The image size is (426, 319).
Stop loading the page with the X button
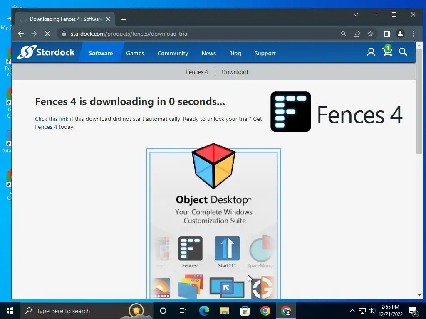pyautogui.click(x=47, y=34)
